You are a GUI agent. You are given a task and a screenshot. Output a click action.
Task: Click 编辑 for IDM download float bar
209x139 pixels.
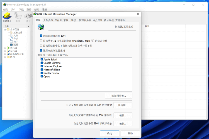[123, 123]
